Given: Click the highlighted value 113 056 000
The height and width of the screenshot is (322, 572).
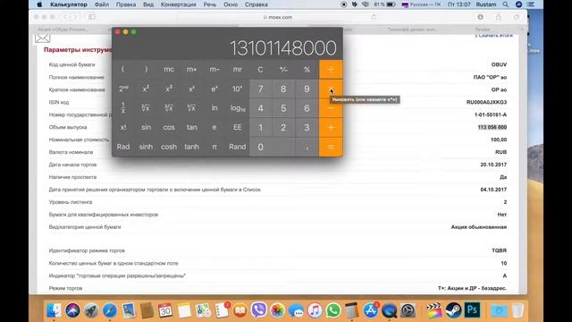Looking at the screenshot, I should (x=492, y=127).
